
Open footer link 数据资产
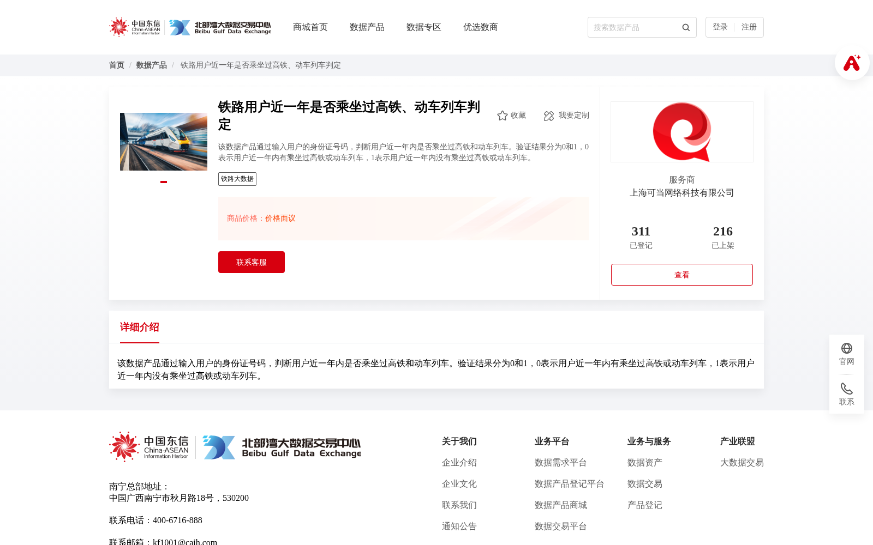[x=645, y=463]
